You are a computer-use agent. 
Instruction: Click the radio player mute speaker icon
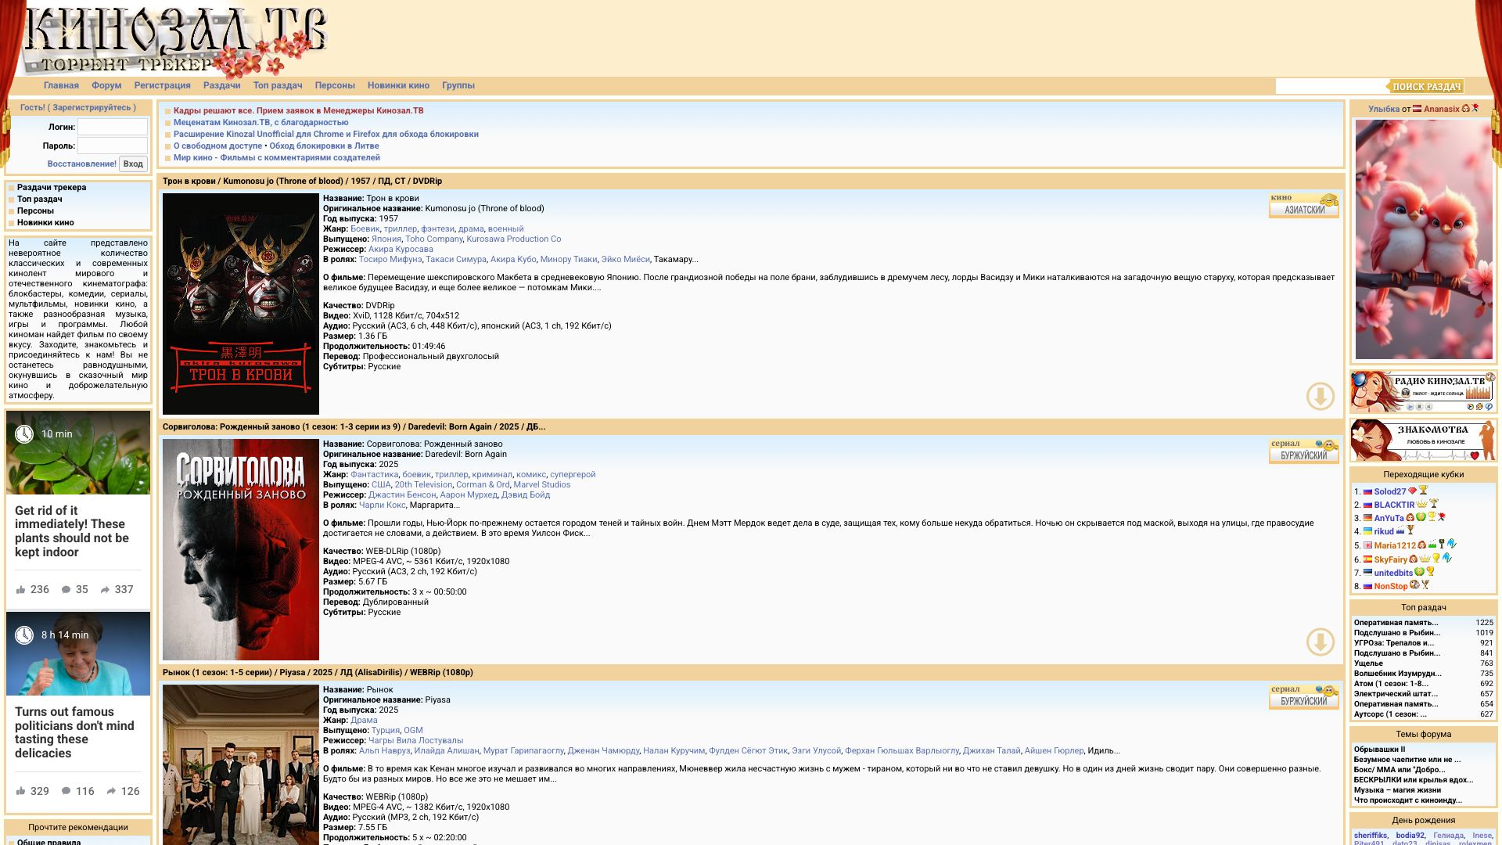coord(1428,407)
